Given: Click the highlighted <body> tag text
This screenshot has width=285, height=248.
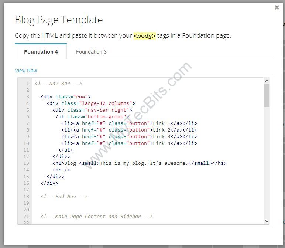Looking at the screenshot, I should coord(145,35).
